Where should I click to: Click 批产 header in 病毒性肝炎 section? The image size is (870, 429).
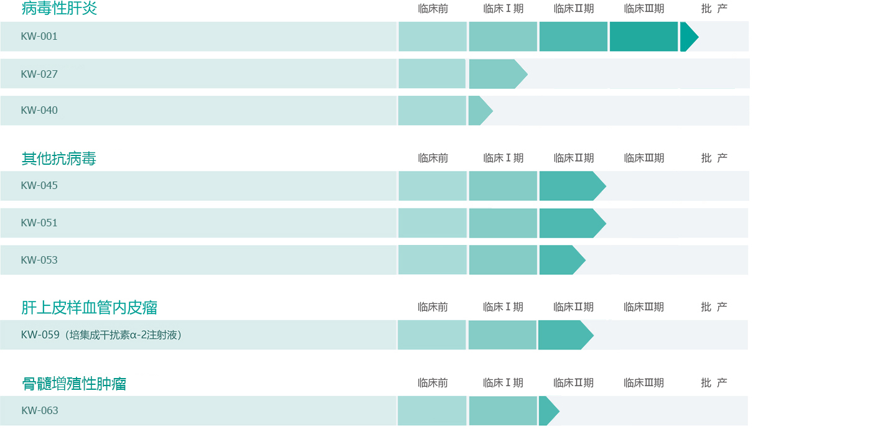coord(714,9)
